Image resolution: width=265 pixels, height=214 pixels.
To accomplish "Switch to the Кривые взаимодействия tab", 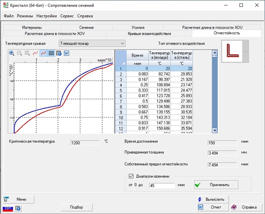I will 149,33.
